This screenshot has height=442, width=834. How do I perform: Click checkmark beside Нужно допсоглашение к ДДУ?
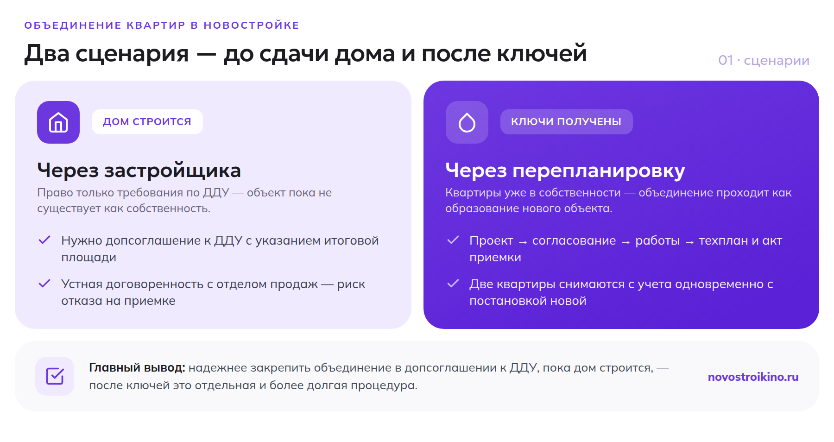tap(44, 240)
